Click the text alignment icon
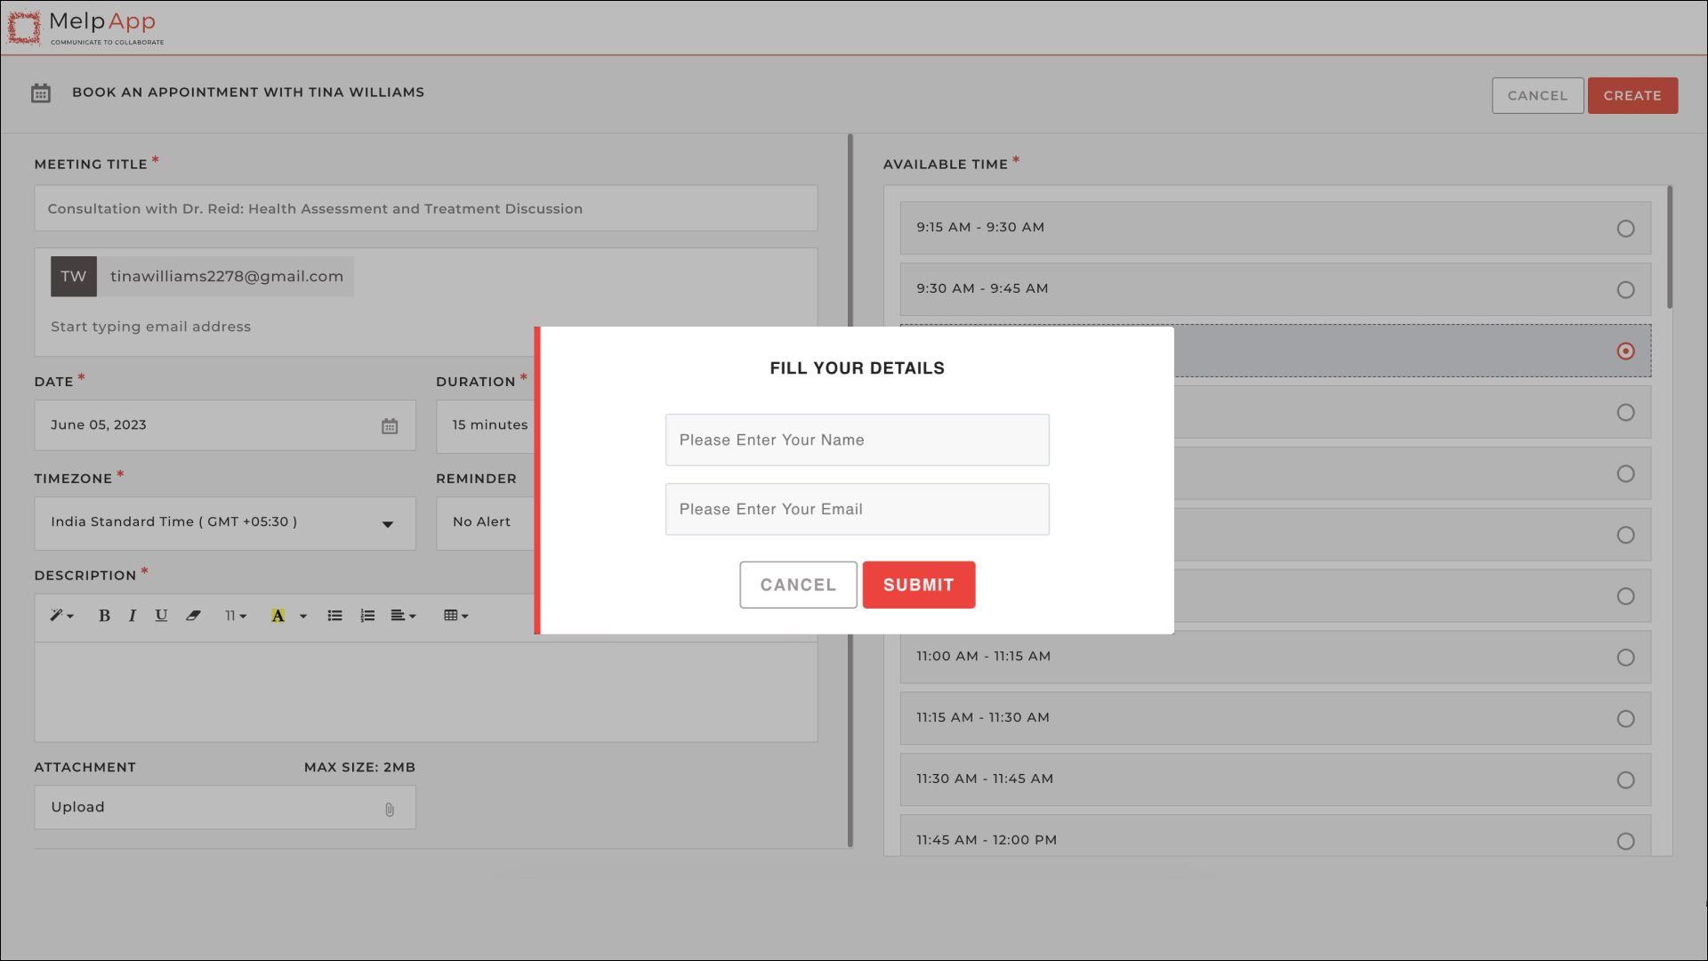Screen dimensions: 1708x961 [406, 615]
